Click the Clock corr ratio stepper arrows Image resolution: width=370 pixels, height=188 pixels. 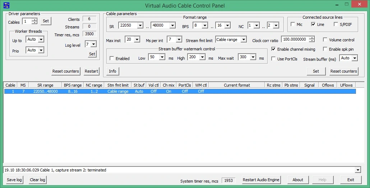312,40
